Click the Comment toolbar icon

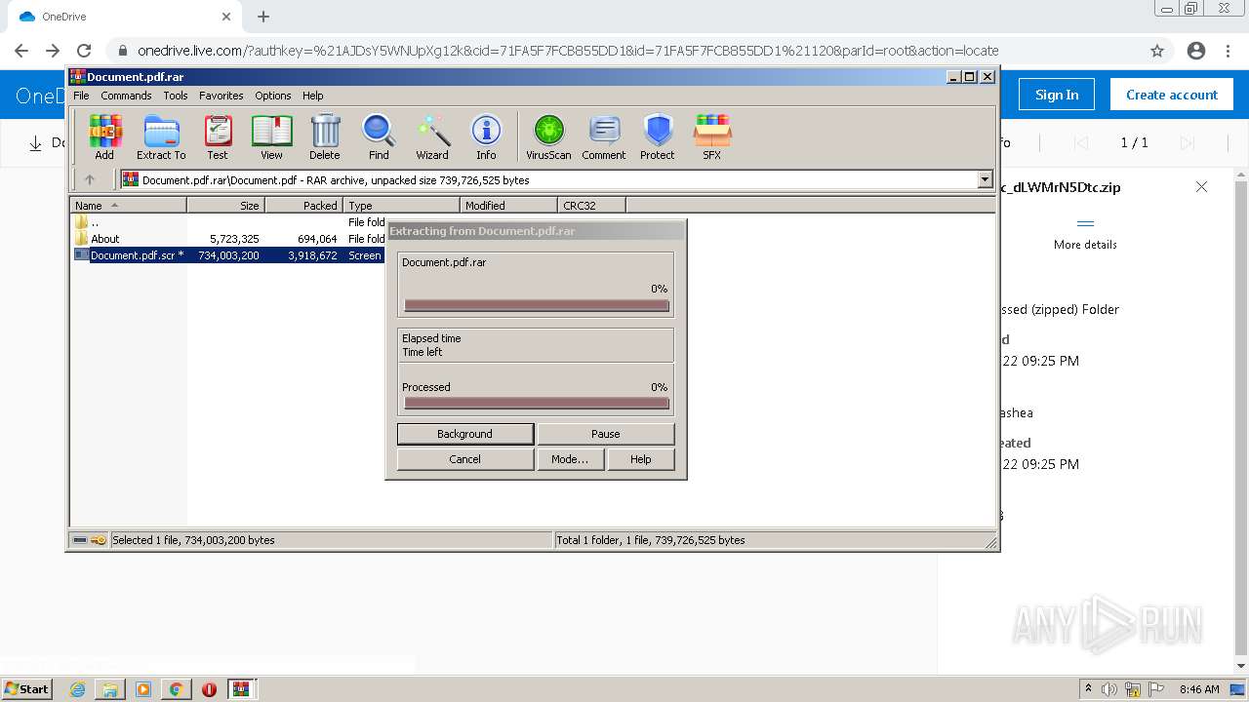[x=604, y=136]
